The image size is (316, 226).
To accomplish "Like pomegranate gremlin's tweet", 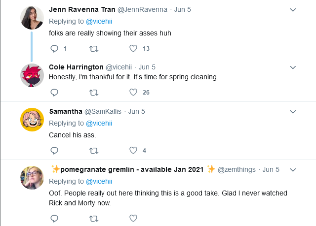I will click(x=133, y=218).
